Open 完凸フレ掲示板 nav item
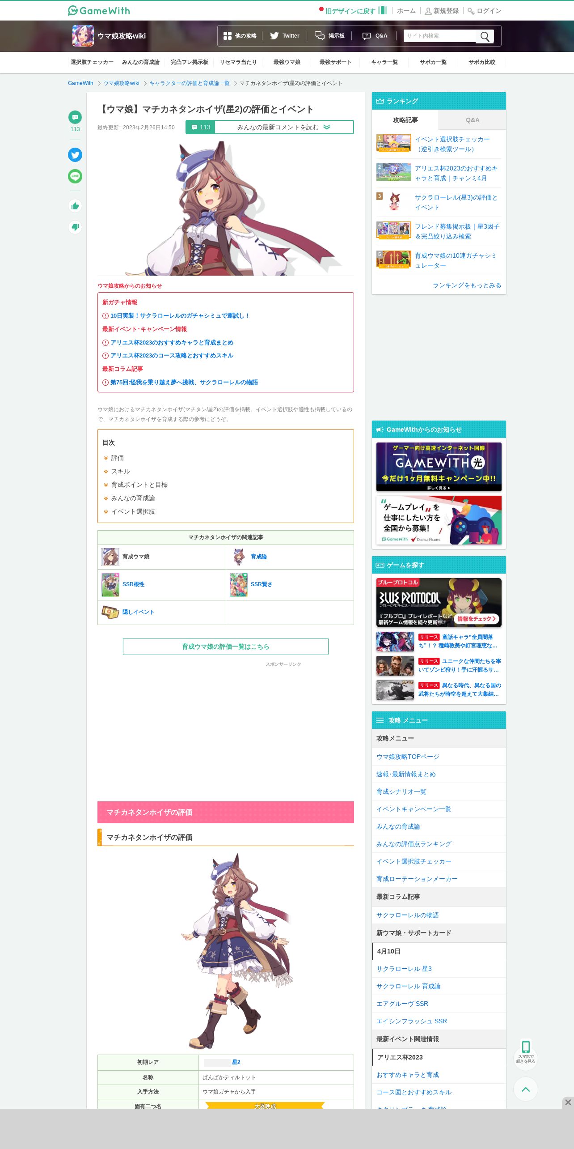 (190, 62)
